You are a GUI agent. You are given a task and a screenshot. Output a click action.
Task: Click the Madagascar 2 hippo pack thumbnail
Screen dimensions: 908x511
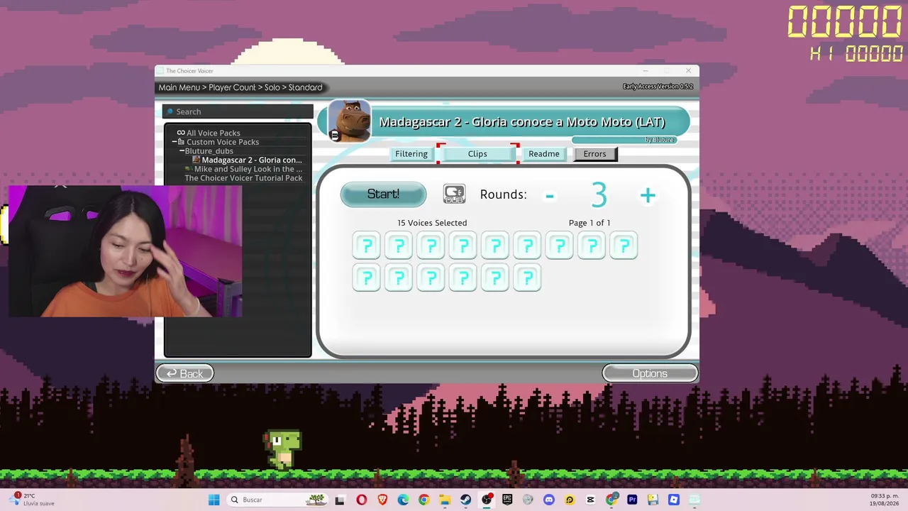(349, 121)
